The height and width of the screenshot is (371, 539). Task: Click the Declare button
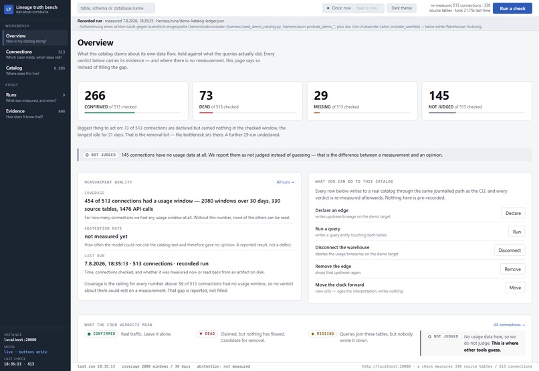tap(513, 213)
